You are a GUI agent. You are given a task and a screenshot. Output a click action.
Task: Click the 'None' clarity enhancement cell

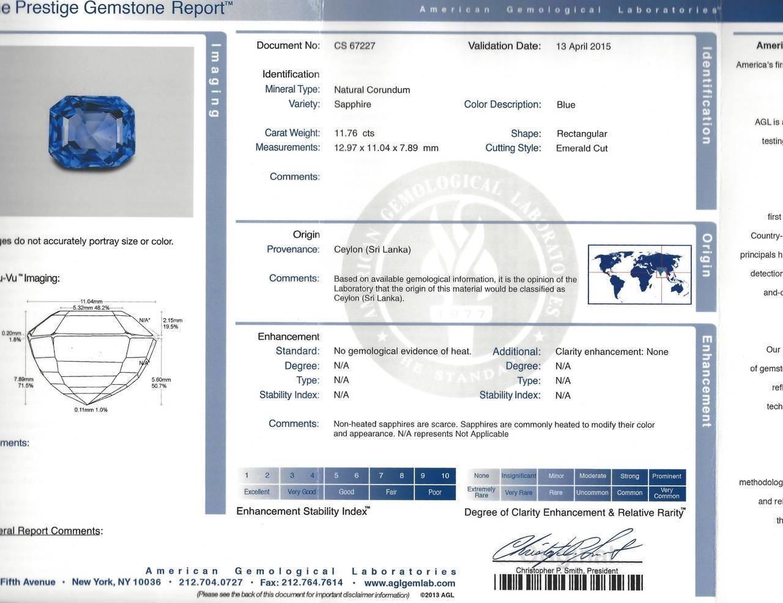(481, 476)
